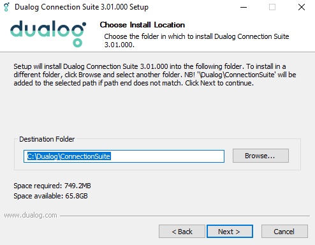Click the window title text in the title bar

[82, 7]
